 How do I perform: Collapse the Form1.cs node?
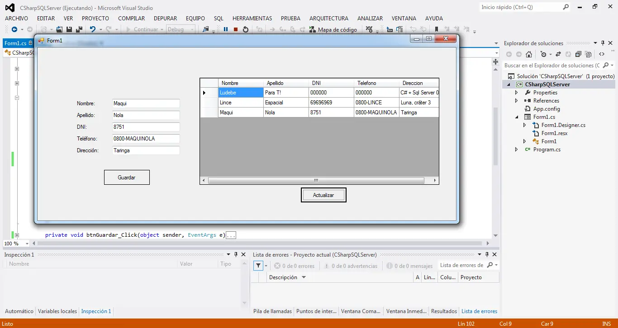point(517,117)
